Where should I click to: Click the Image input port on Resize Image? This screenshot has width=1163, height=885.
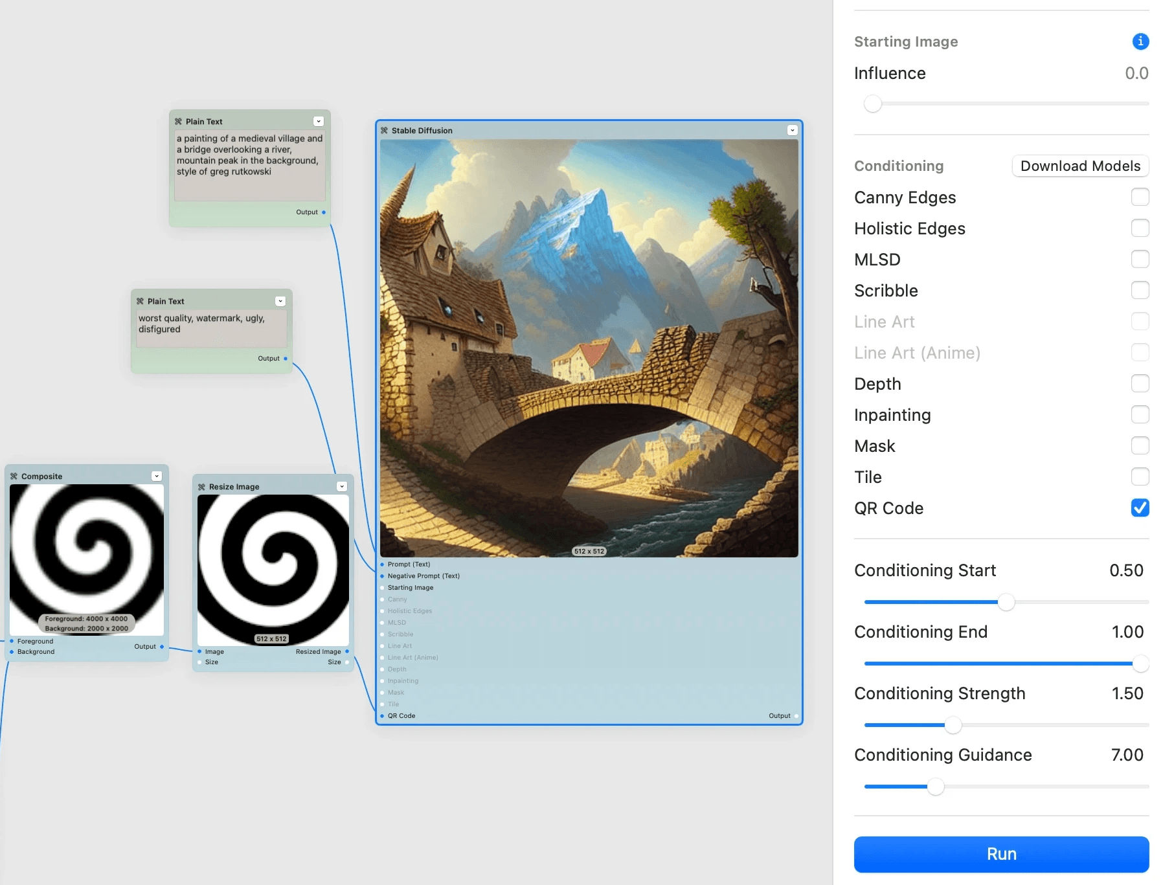tap(199, 652)
